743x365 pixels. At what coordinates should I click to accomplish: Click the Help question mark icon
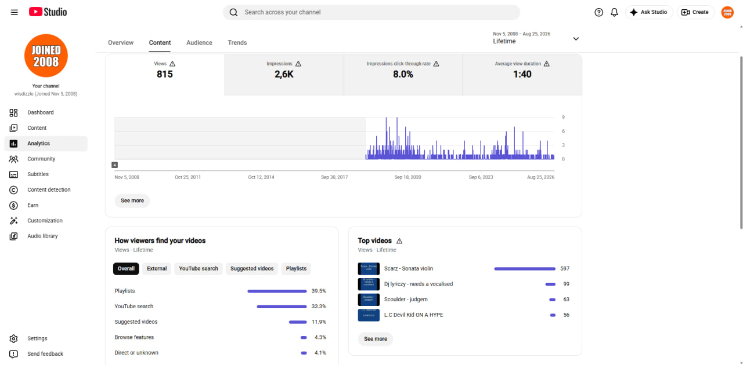pyautogui.click(x=599, y=12)
